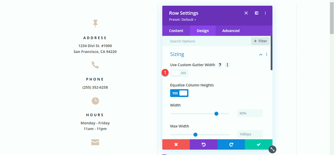
Task: Click the Sizing section options dots
Action: coord(267,54)
